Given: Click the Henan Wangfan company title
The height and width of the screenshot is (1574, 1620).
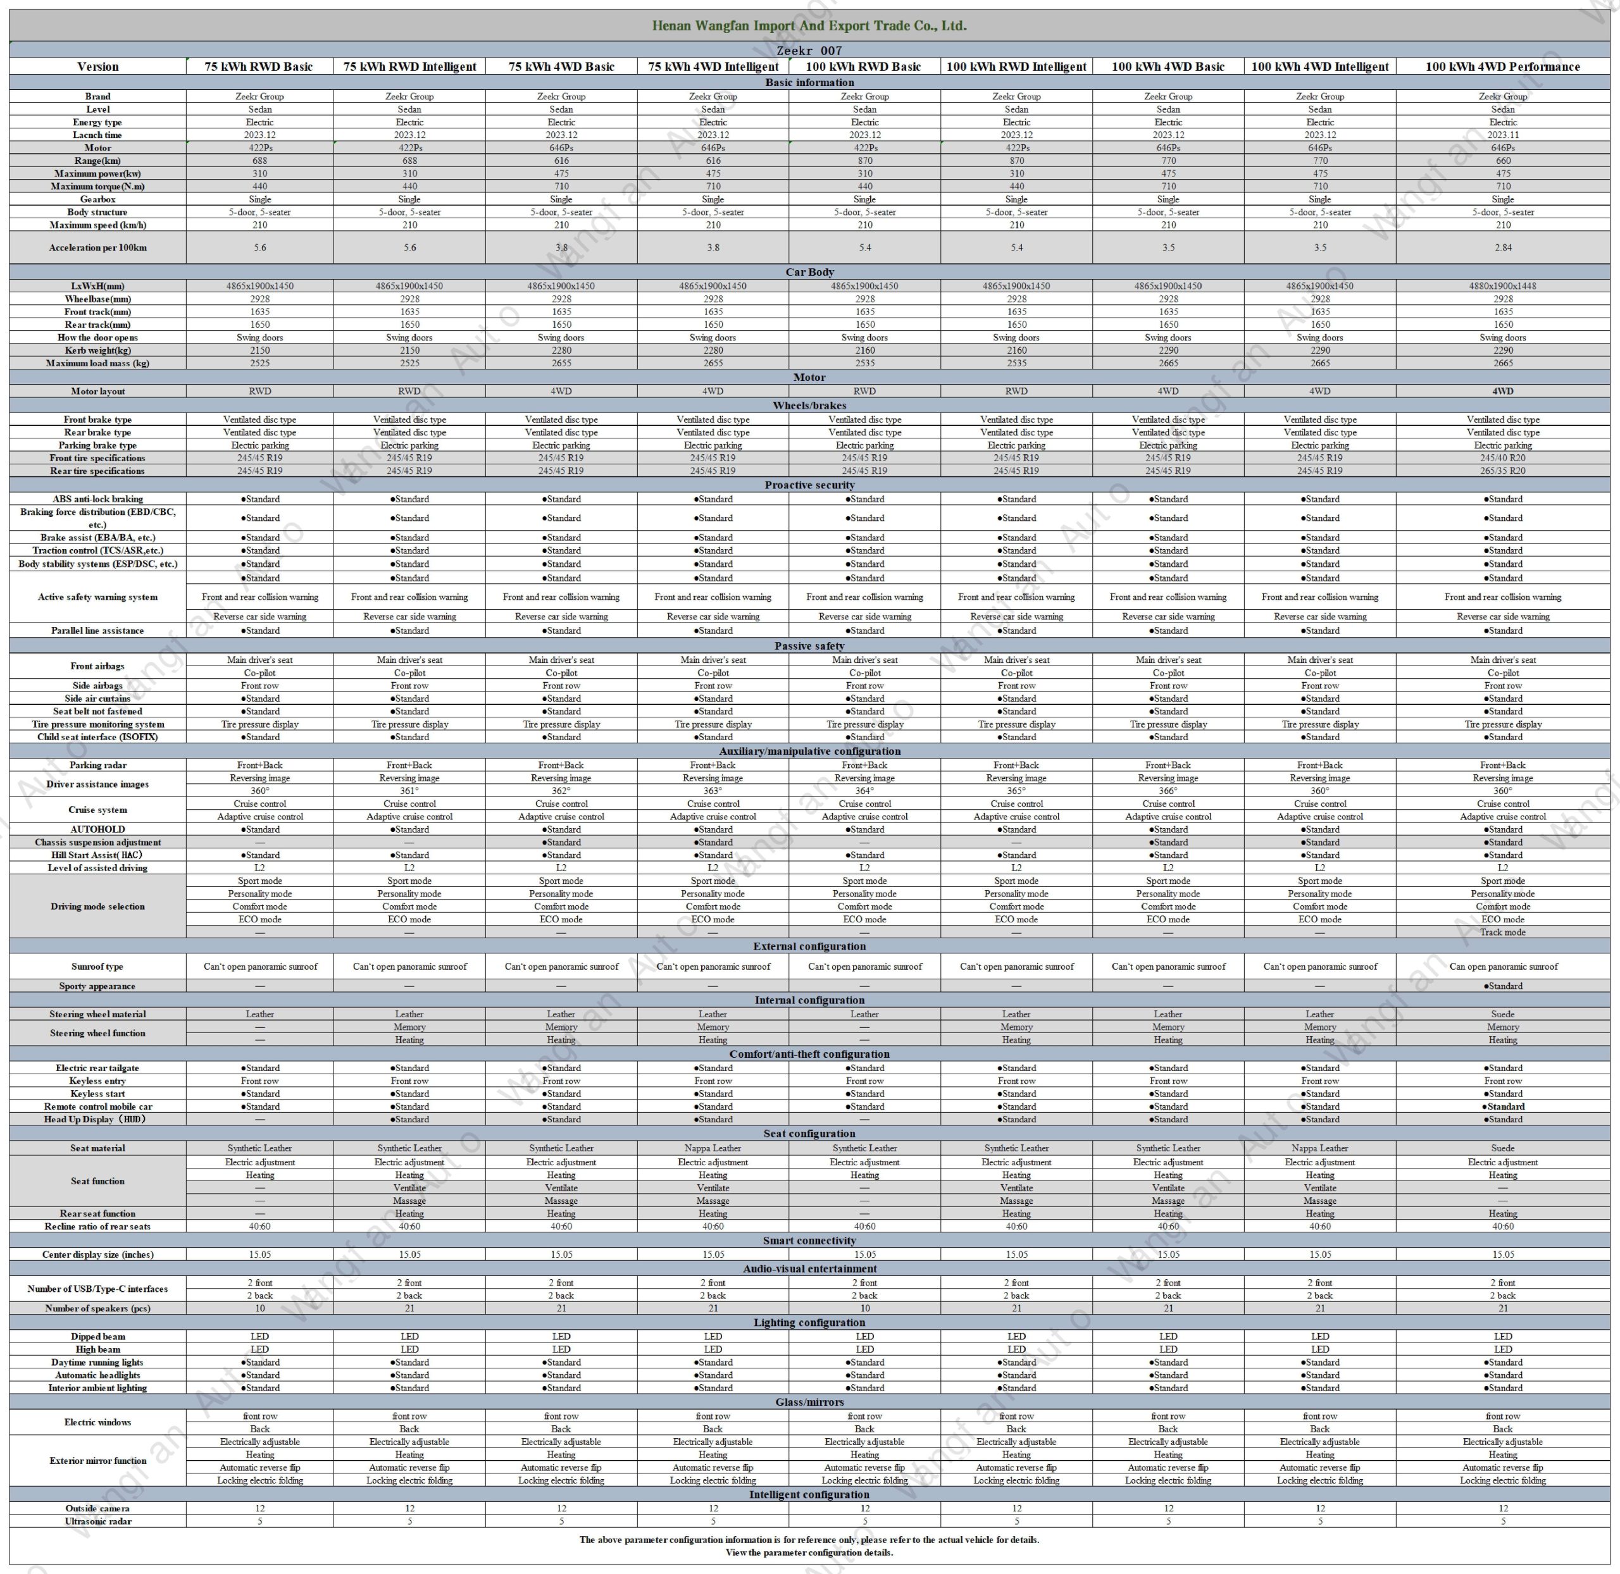Looking at the screenshot, I should click(809, 26).
